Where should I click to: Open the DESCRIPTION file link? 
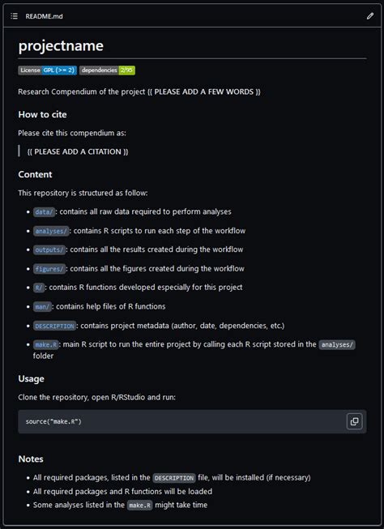coord(54,326)
